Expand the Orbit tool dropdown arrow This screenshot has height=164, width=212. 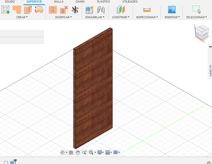click(x=67, y=152)
